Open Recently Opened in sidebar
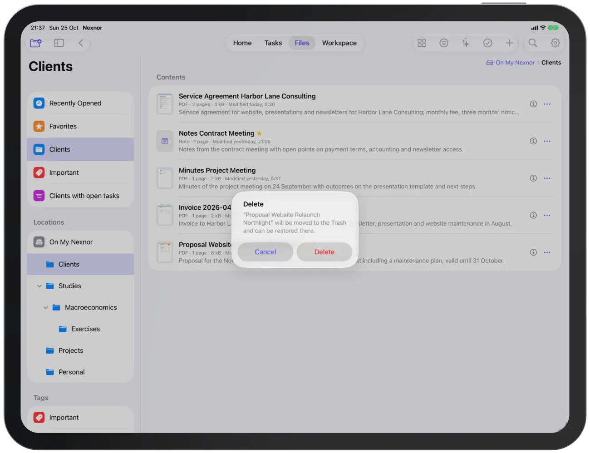Image resolution: width=590 pixels, height=453 pixels. (x=80, y=103)
